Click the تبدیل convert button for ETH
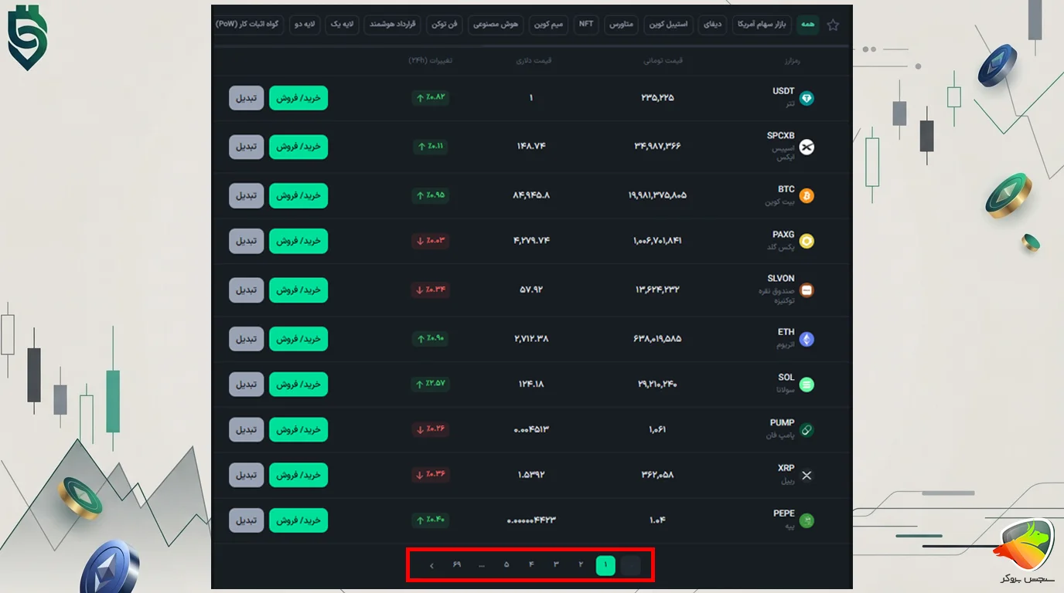 click(x=247, y=339)
